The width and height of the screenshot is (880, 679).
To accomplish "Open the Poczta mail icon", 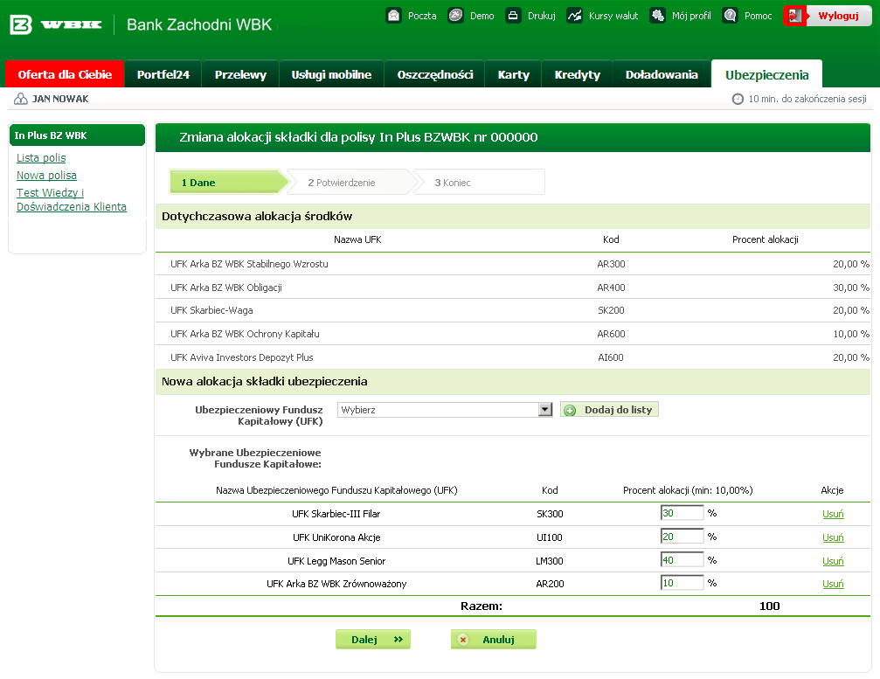I will click(394, 15).
